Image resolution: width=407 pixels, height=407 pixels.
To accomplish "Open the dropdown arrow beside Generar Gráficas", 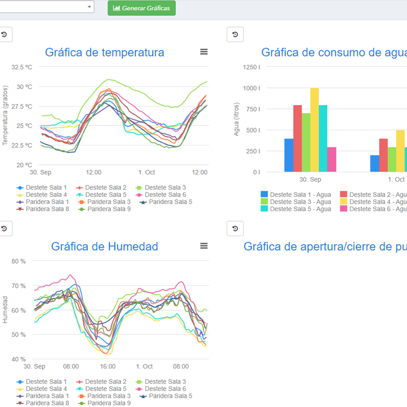I will click(x=89, y=7).
